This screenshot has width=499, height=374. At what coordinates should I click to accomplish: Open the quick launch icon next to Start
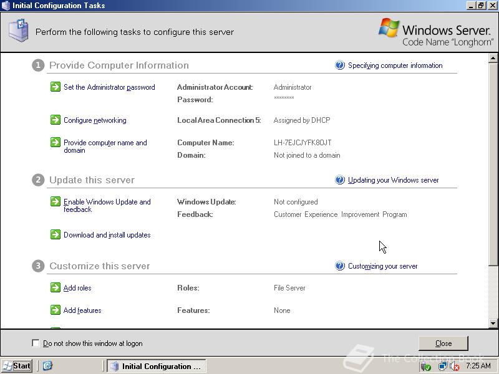point(47,366)
